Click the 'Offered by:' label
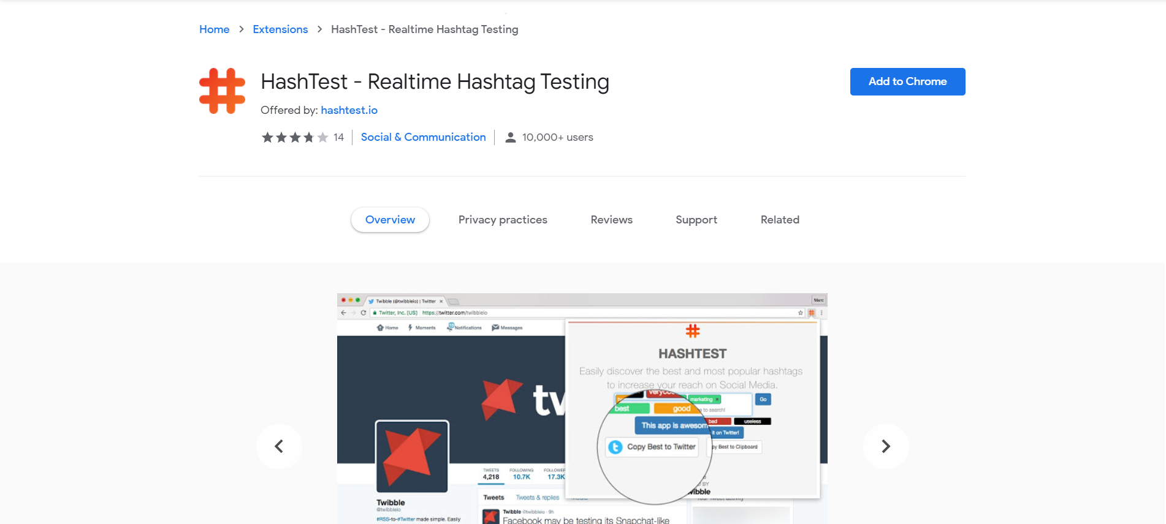The height and width of the screenshot is (524, 1166). [x=289, y=110]
